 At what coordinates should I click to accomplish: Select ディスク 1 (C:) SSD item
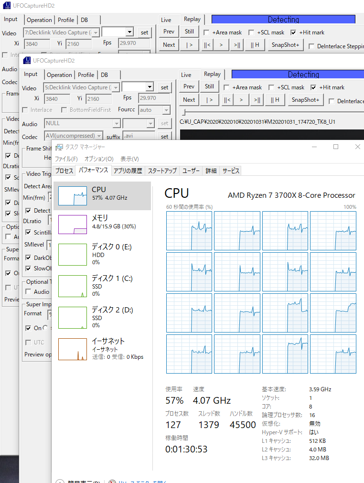[102, 286]
